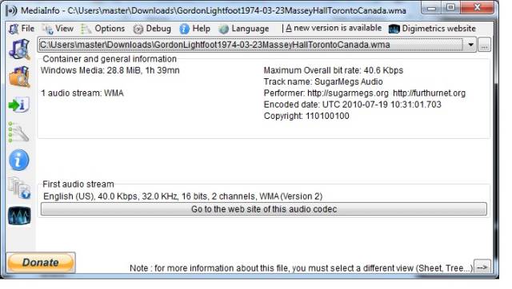Click the browse '...' button
This screenshot has height=289, width=512.
coord(484,45)
